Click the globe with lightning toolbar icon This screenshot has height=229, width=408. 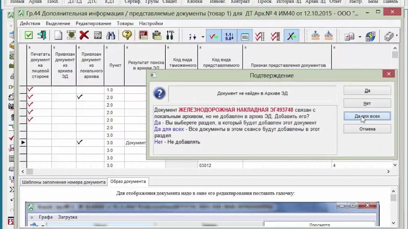click(370, 36)
